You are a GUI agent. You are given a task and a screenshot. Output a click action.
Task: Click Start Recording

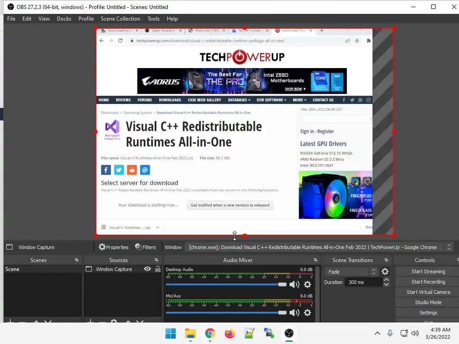(428, 282)
